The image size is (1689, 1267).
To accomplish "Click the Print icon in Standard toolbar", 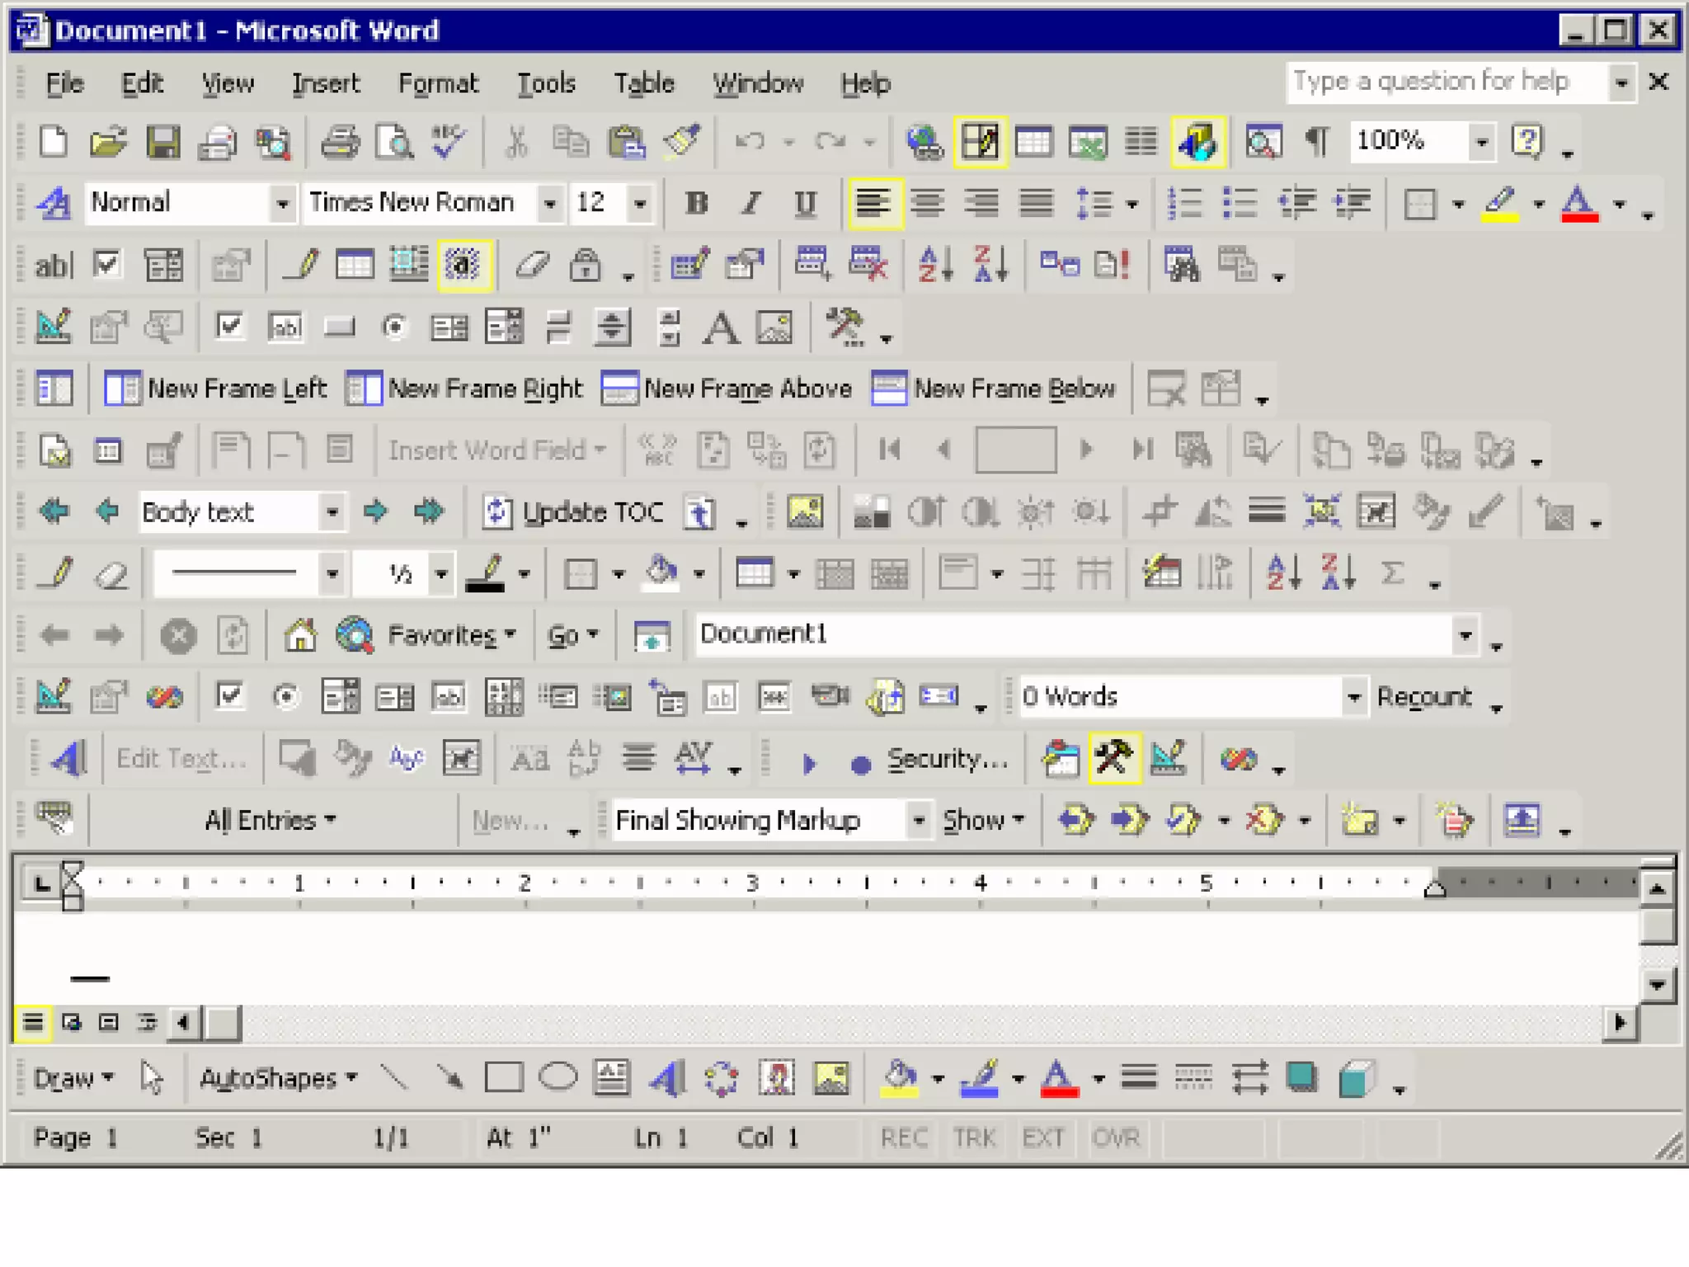I will [340, 142].
